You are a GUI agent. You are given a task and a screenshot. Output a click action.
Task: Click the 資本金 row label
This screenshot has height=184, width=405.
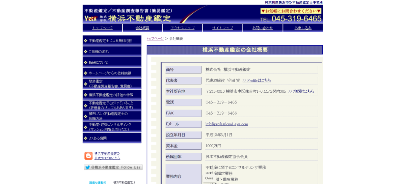click(183, 146)
